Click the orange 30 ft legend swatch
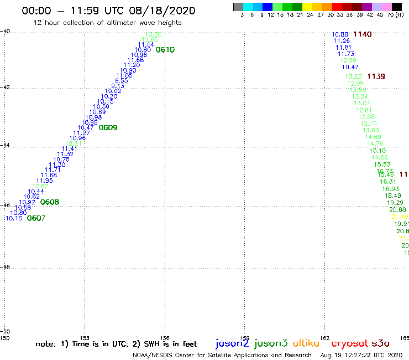This screenshot has width=409, height=360. click(327, 7)
